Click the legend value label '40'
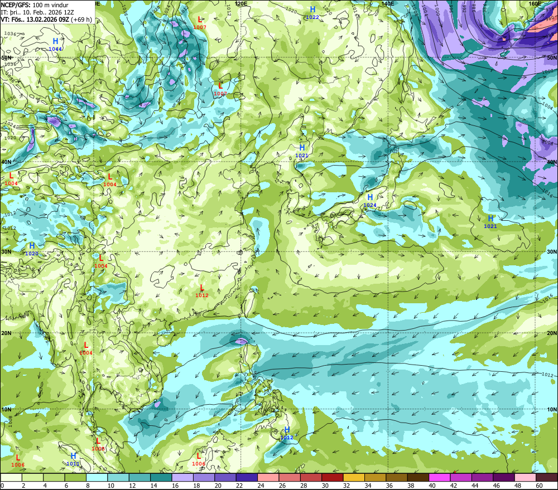 432,486
